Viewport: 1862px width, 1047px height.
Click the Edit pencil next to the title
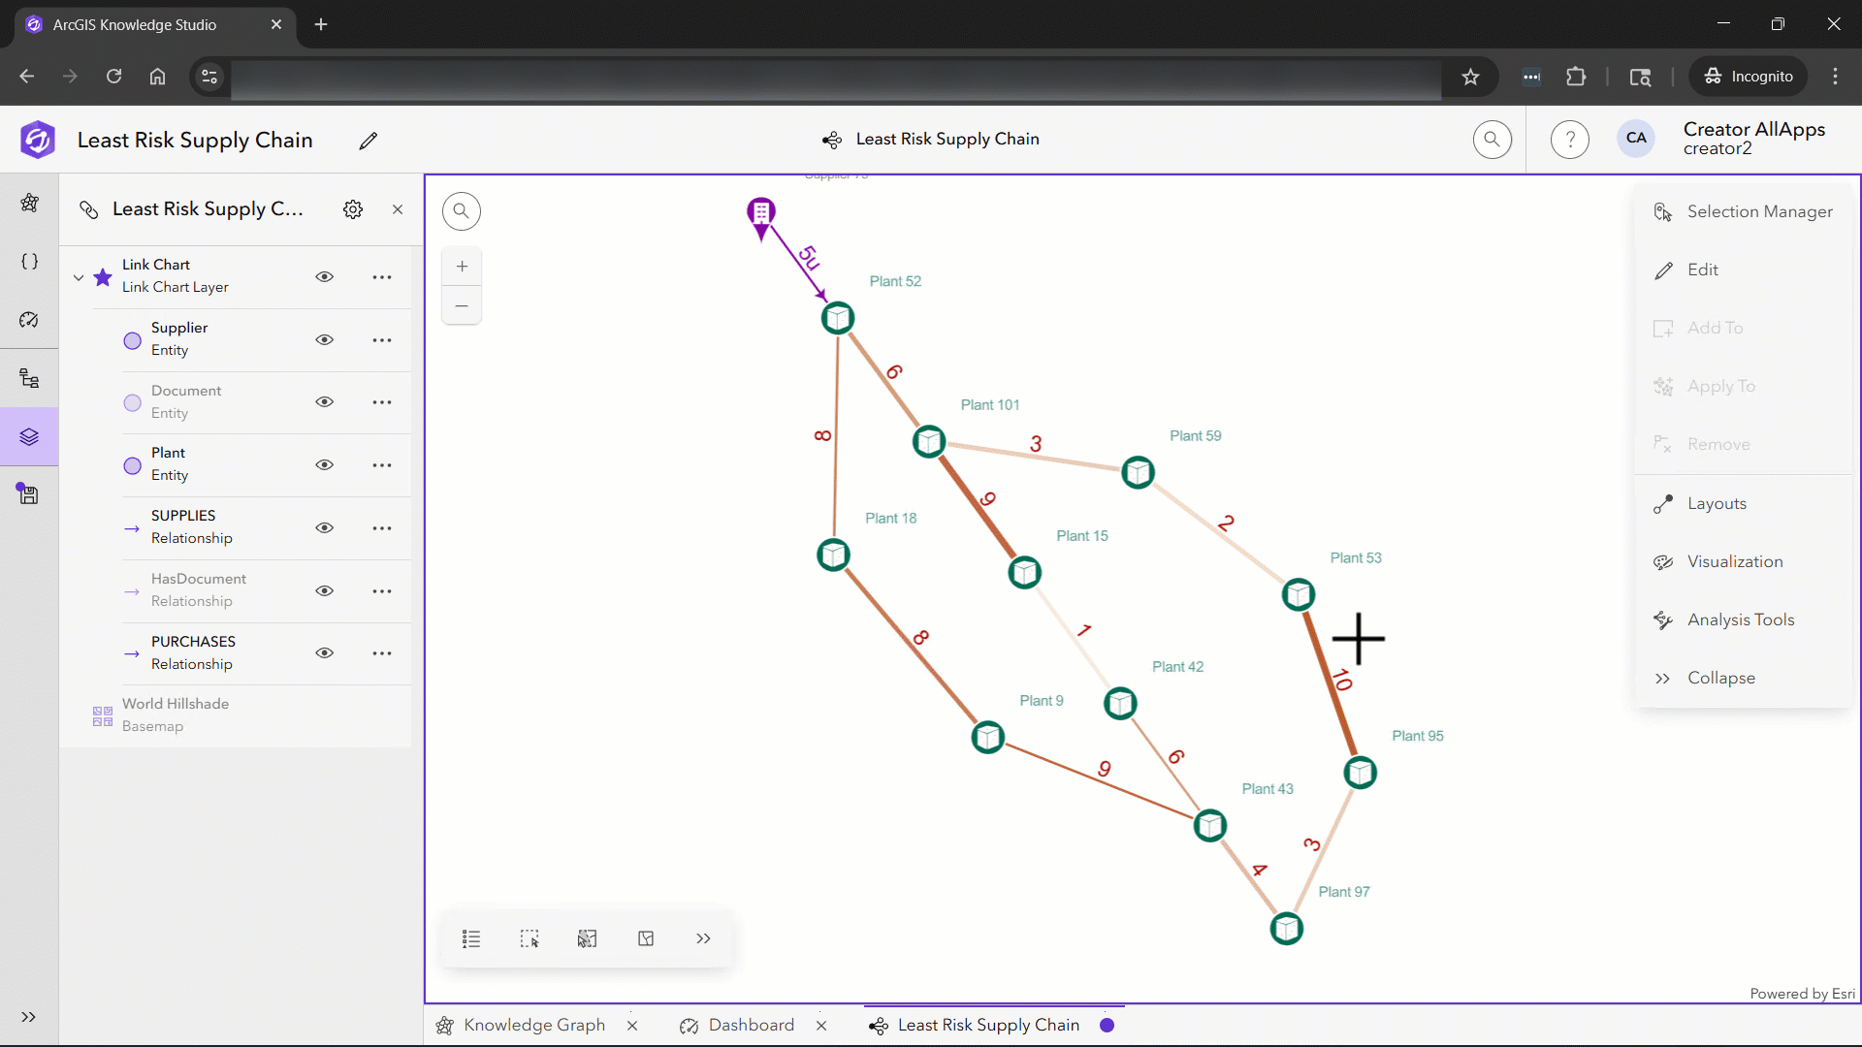(369, 140)
